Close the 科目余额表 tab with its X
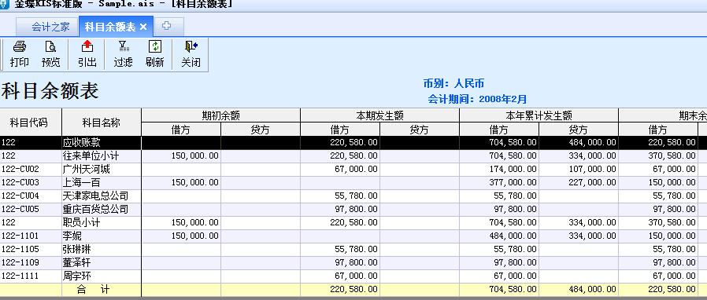Viewport: 707px width, 300px height. click(x=143, y=27)
